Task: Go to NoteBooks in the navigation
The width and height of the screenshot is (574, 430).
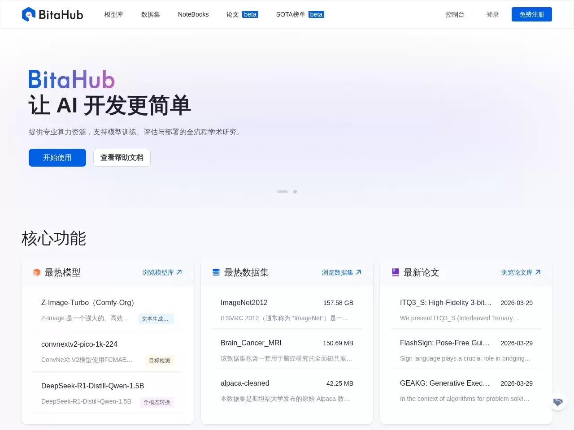Action: tap(193, 14)
